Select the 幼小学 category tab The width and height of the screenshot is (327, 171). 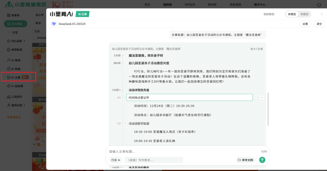pos(40,15)
